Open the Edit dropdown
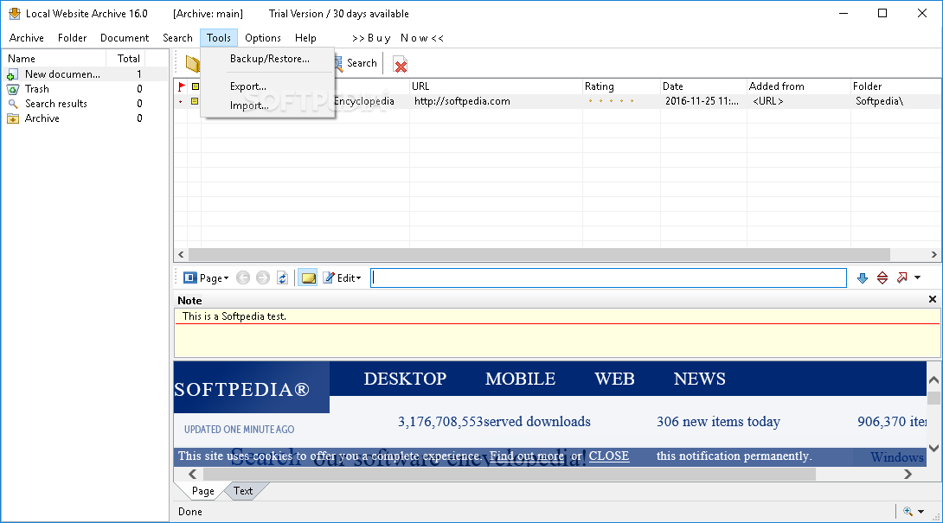943x523 pixels. point(343,277)
